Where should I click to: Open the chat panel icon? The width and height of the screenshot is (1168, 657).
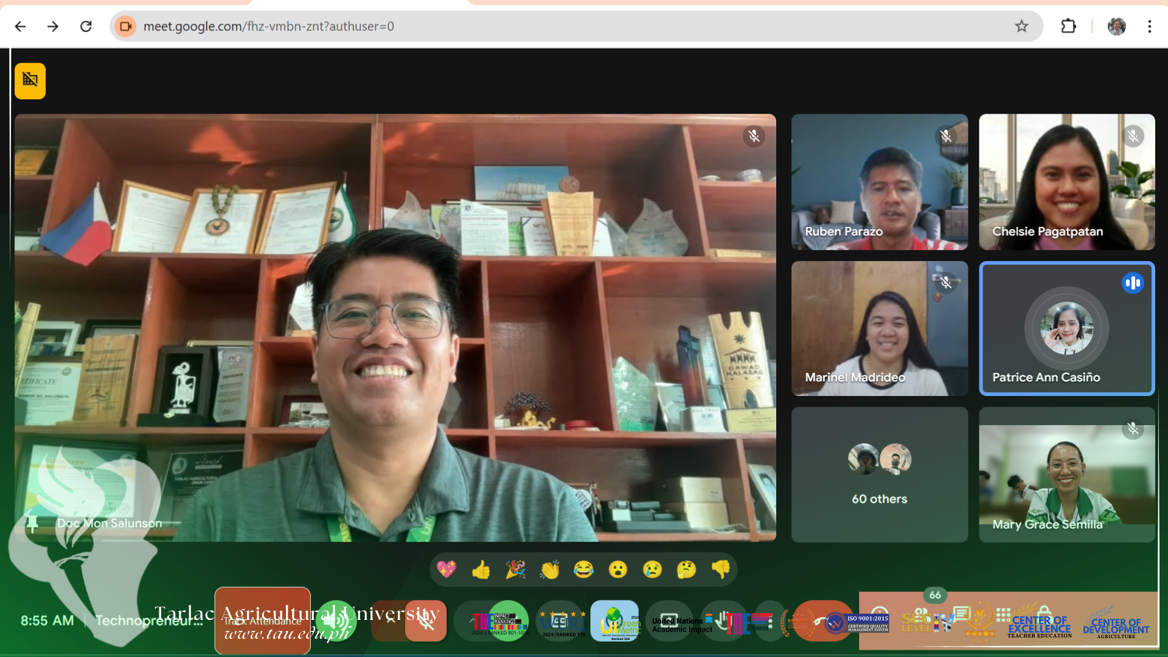click(x=961, y=614)
